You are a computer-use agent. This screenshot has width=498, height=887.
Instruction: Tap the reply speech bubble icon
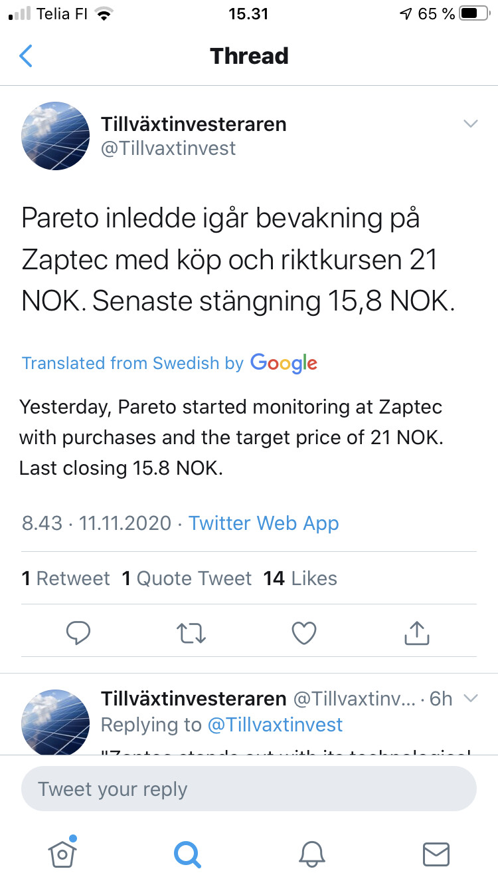78,633
